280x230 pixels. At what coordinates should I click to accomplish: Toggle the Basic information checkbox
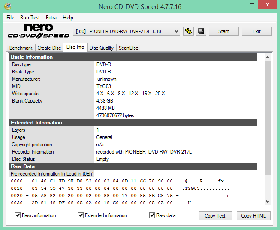pyautogui.click(x=18, y=215)
